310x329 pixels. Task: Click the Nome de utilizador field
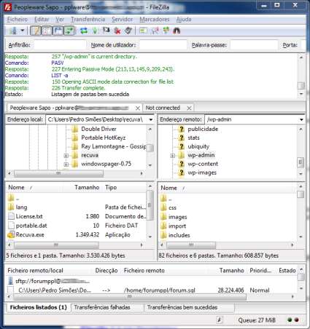[x=163, y=45]
